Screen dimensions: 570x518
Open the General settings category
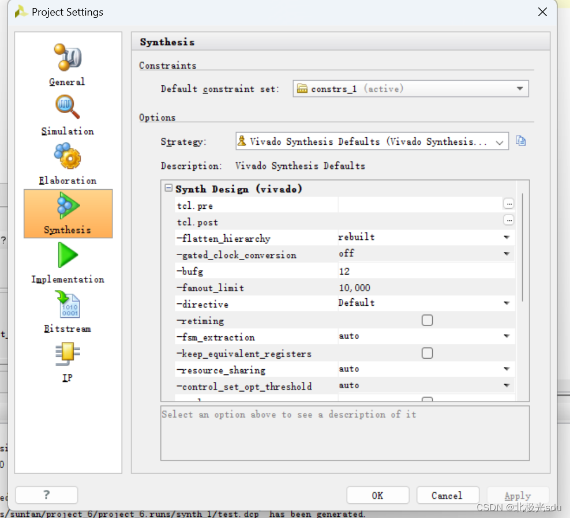(x=67, y=65)
